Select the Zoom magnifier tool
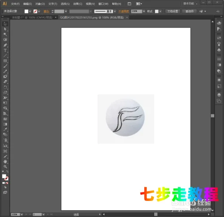The width and height of the screenshot is (224, 217). click(x=5, y=167)
